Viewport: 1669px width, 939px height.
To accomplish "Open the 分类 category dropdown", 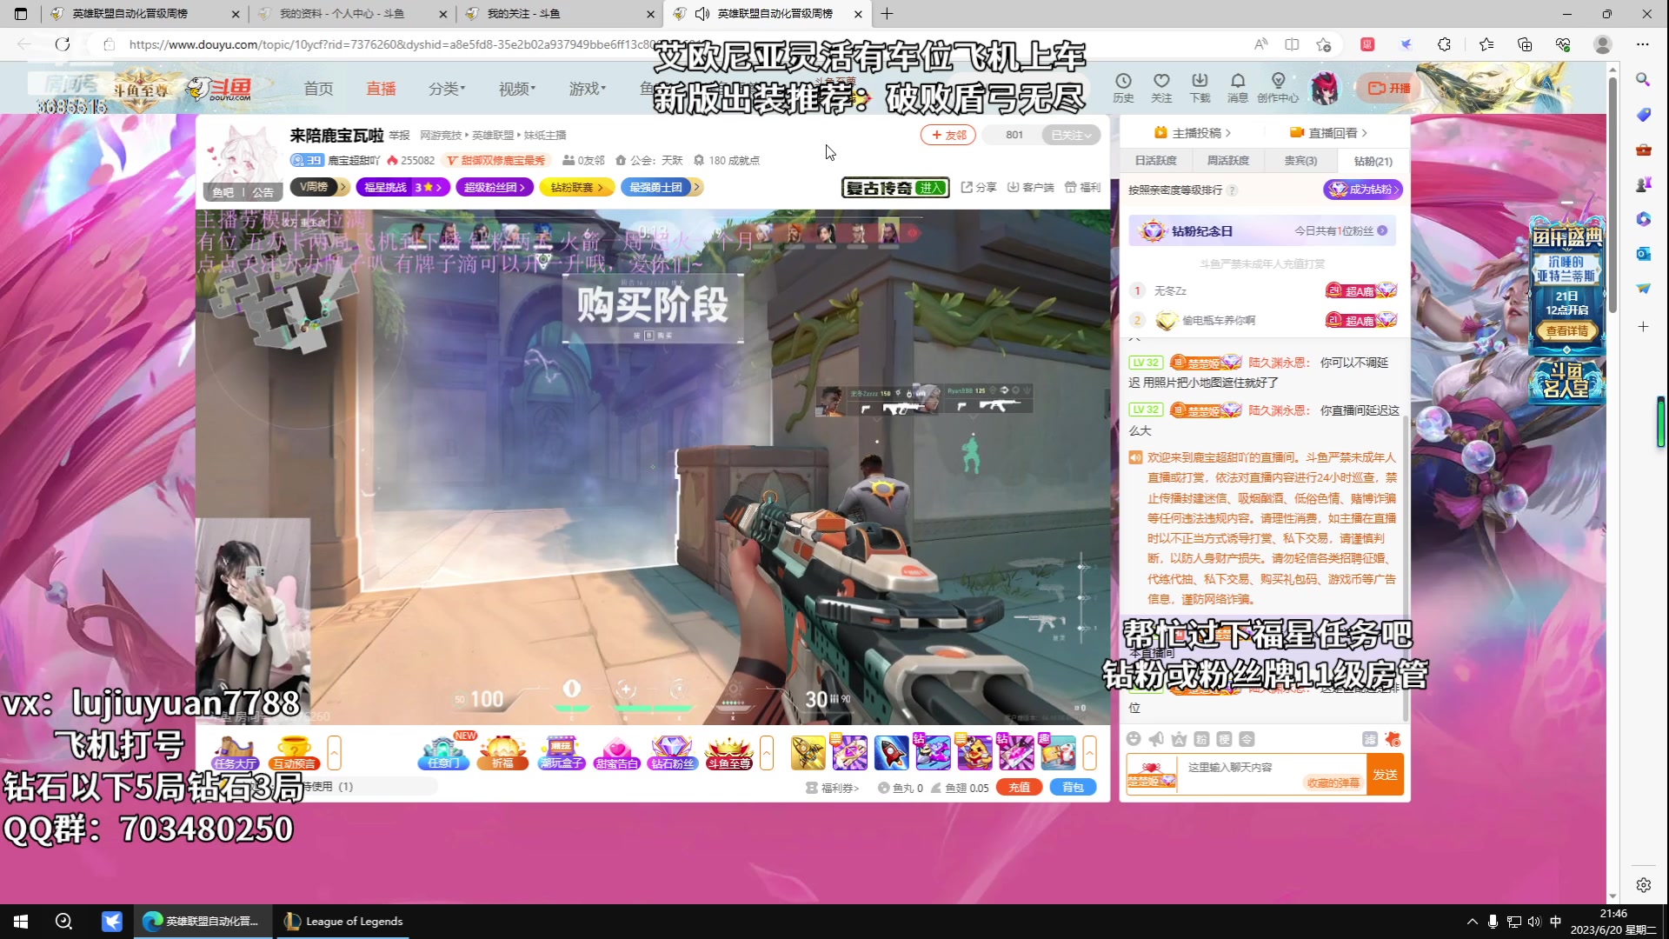I will (447, 89).
